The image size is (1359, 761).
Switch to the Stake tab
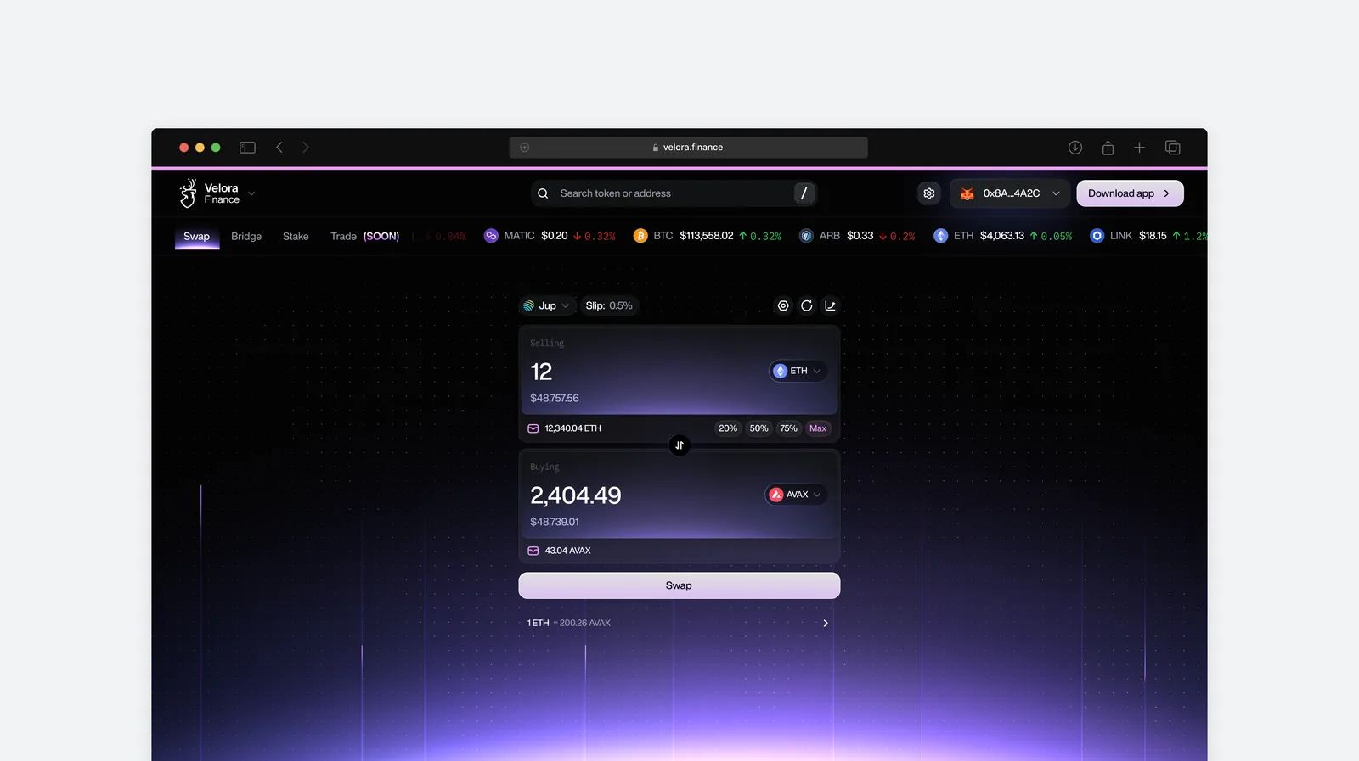coord(296,237)
